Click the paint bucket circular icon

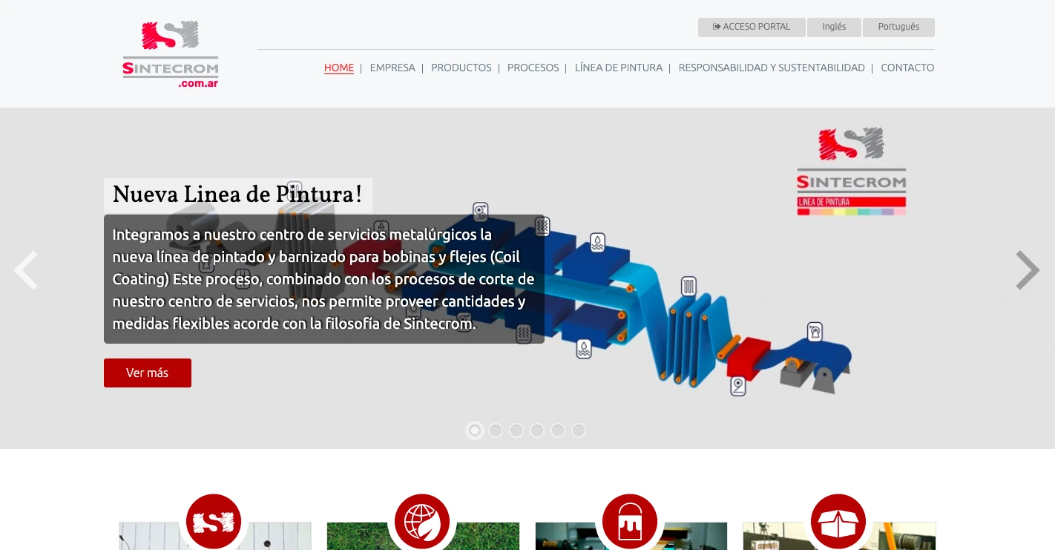coord(630,522)
